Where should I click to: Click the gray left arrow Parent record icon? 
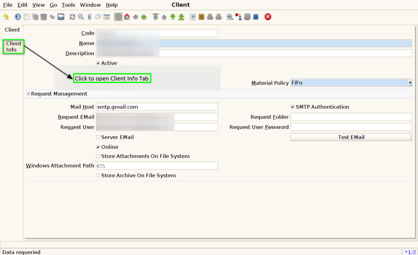[x=136, y=17]
